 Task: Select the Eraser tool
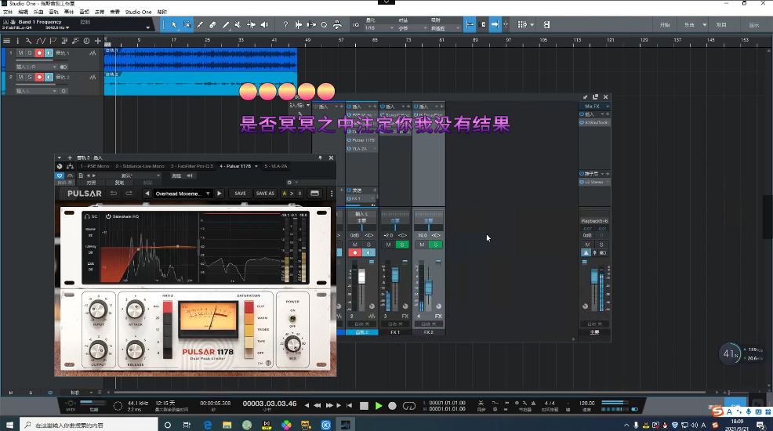tap(212, 25)
